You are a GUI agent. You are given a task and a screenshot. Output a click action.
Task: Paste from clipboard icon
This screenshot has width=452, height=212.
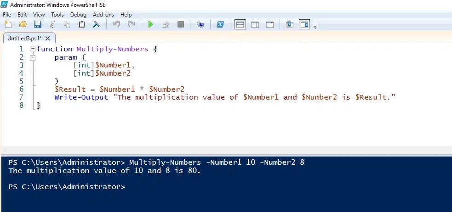(x=82, y=24)
